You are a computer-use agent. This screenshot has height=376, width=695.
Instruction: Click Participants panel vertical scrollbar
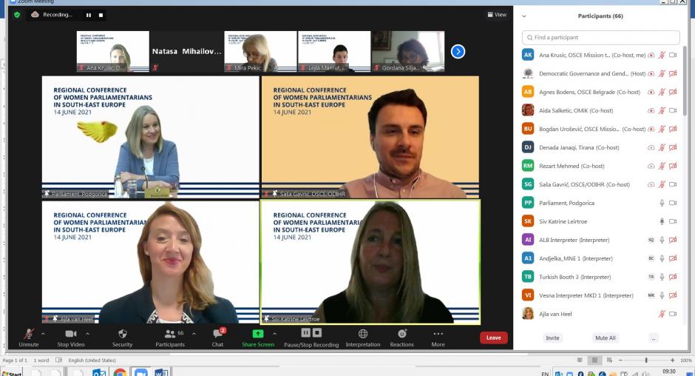coord(685,80)
